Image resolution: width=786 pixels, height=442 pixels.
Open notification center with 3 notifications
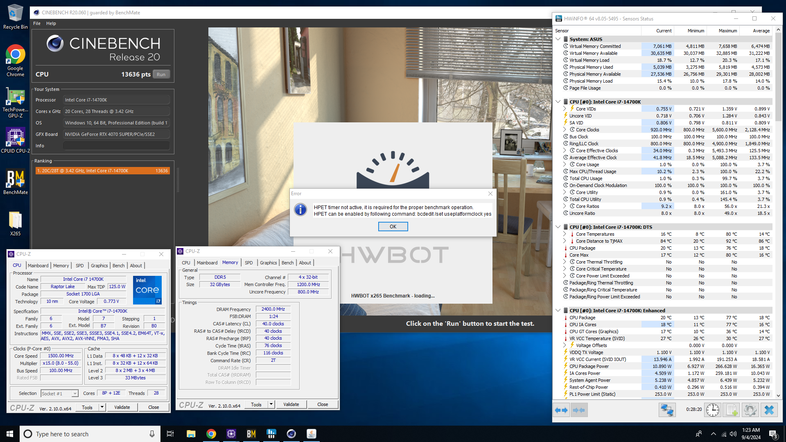773,434
